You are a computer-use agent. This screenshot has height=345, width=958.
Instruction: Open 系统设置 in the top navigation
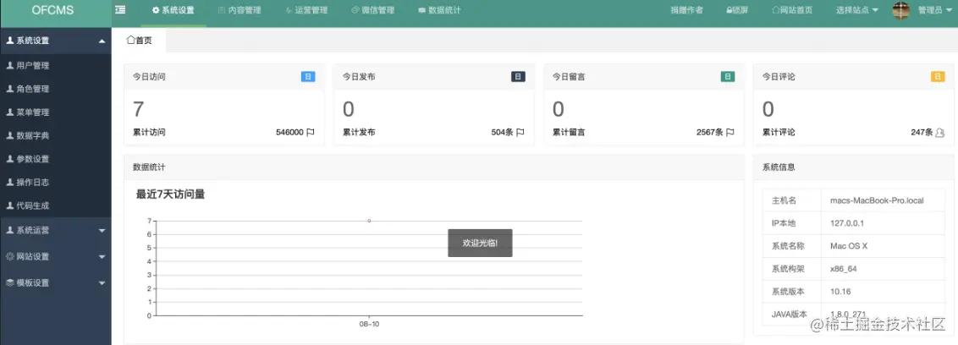173,10
